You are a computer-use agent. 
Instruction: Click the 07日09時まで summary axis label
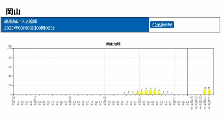[192, 103]
